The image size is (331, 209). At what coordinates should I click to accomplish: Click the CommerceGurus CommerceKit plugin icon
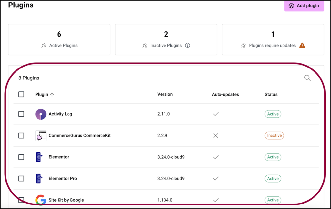tap(41, 136)
